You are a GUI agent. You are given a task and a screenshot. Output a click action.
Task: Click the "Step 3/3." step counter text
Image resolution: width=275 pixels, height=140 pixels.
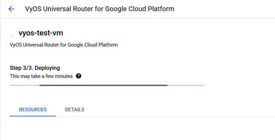pos(22,68)
